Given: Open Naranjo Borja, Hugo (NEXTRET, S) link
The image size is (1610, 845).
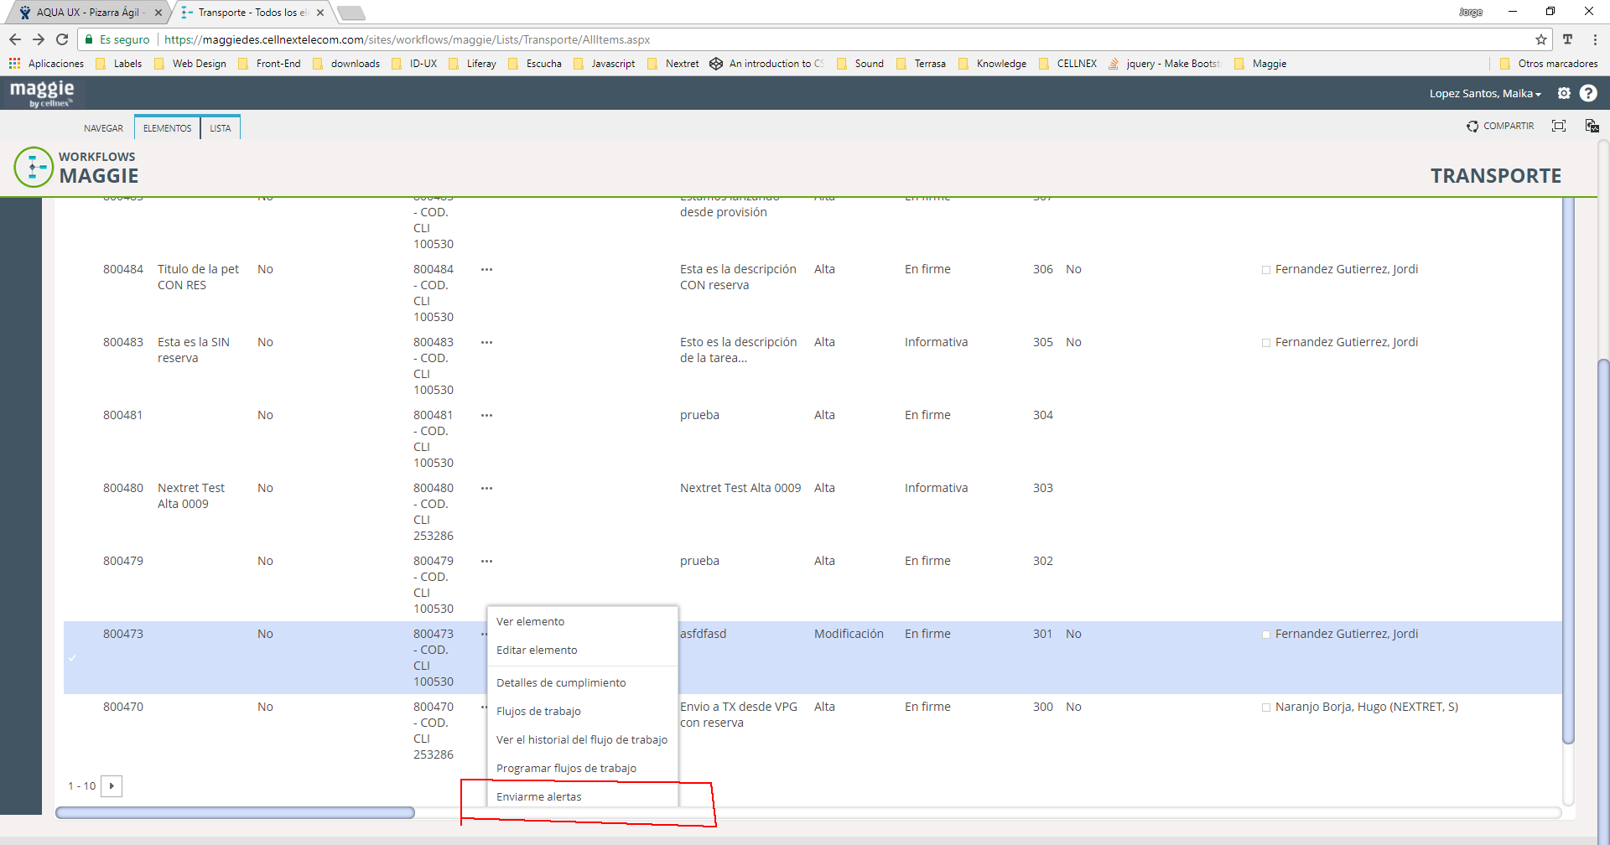Looking at the screenshot, I should 1367,707.
